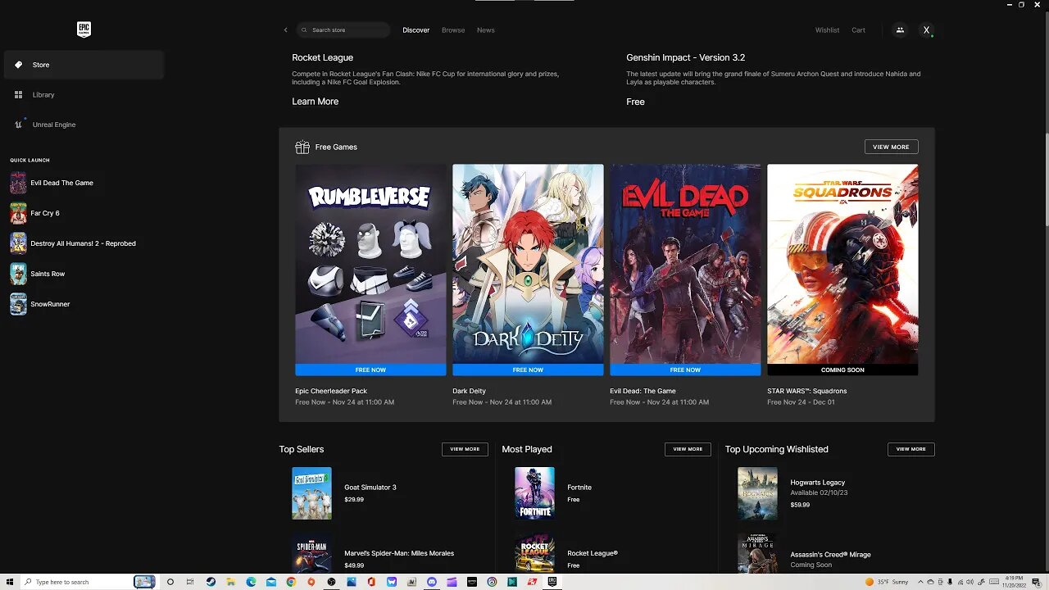Click View More for Most Played
Image resolution: width=1049 pixels, height=590 pixels.
pyautogui.click(x=688, y=449)
